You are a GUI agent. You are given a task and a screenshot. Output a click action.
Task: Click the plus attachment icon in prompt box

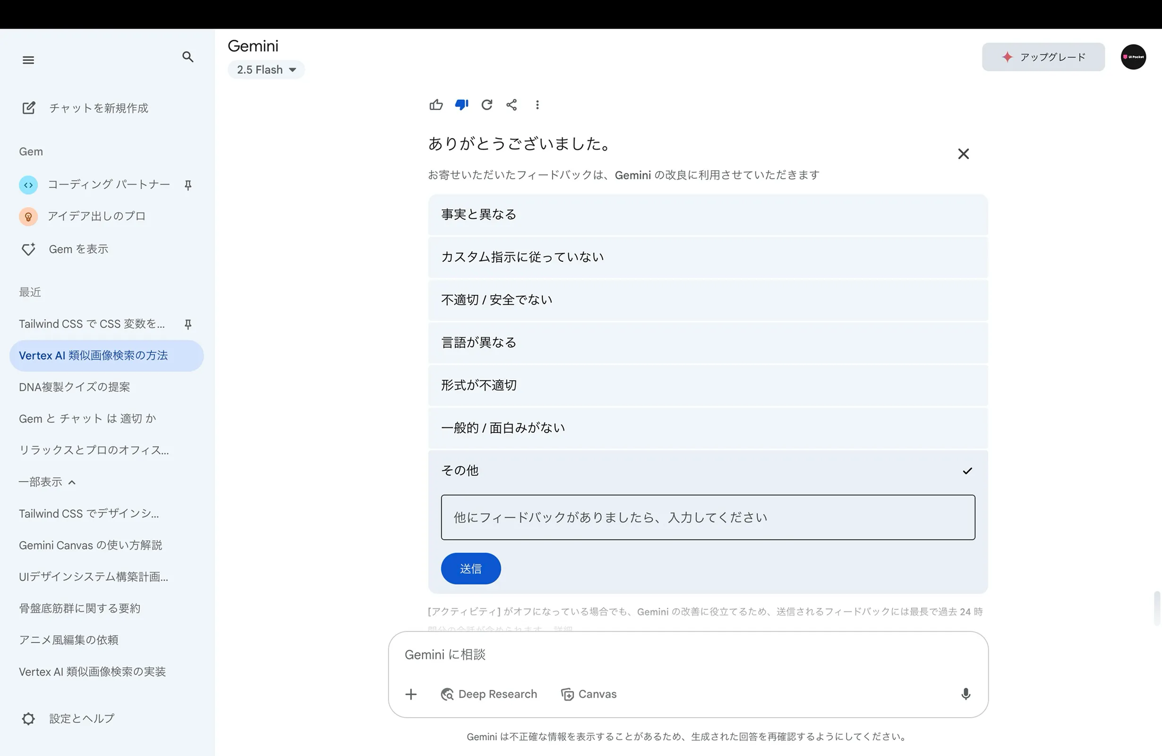[x=411, y=694]
